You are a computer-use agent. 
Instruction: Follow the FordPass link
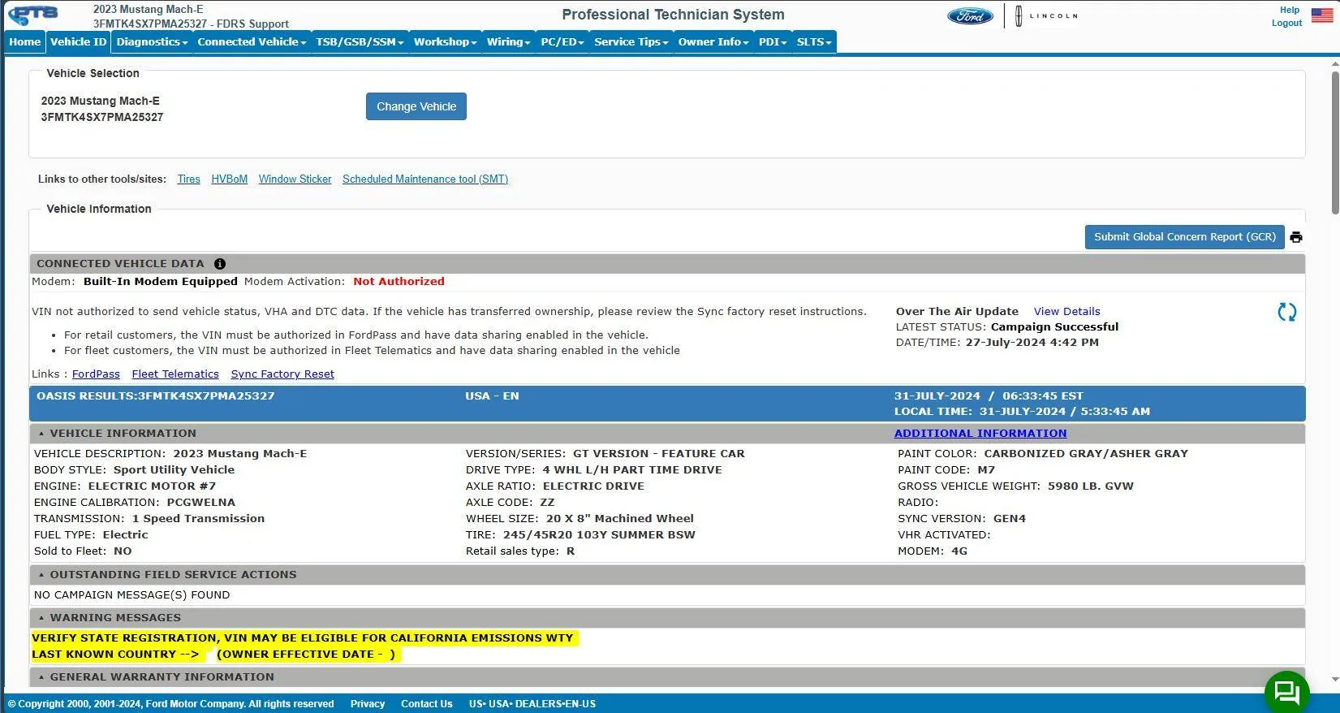click(96, 374)
